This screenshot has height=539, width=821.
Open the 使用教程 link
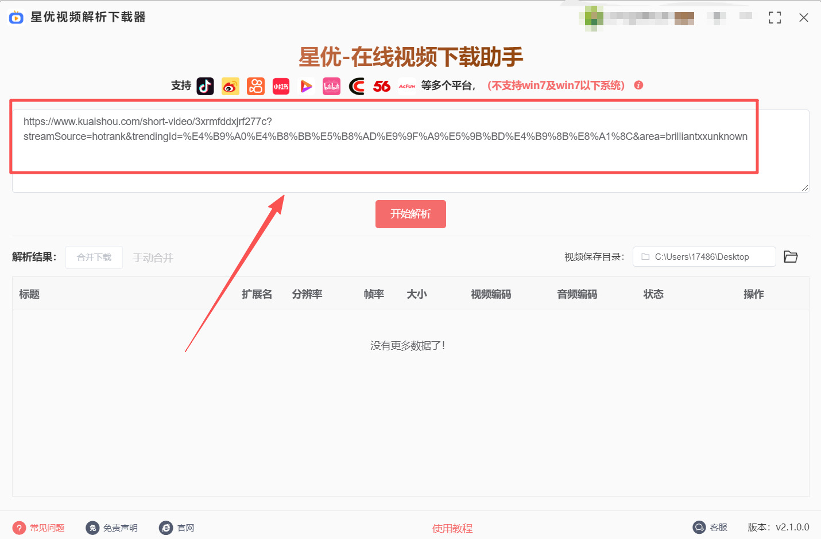coord(452,528)
